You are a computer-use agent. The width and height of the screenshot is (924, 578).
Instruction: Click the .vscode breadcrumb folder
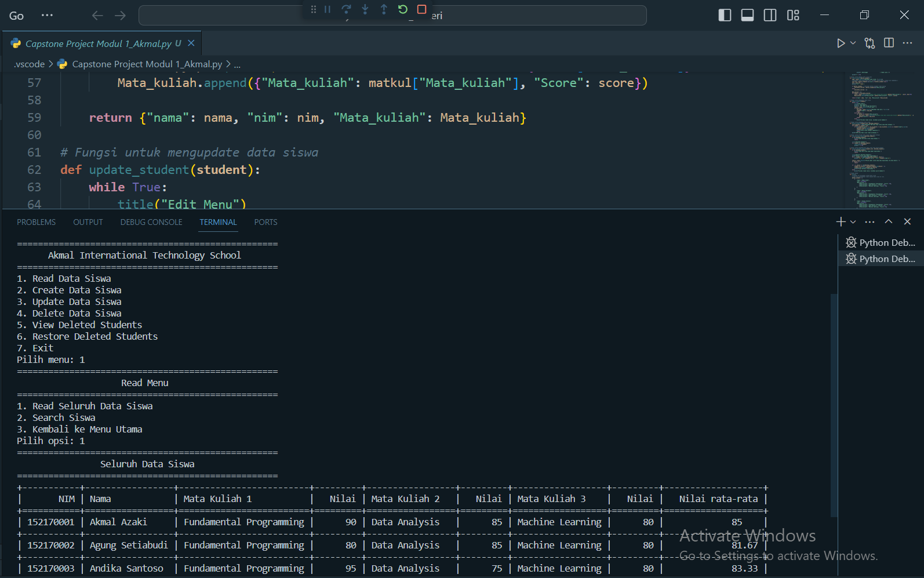coord(29,64)
